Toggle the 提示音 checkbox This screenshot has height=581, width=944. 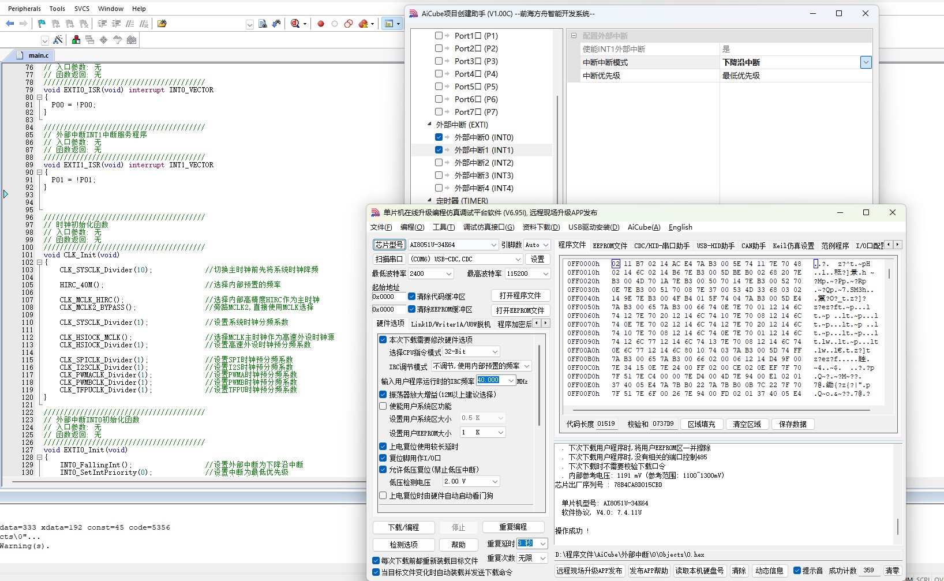pyautogui.click(x=797, y=571)
